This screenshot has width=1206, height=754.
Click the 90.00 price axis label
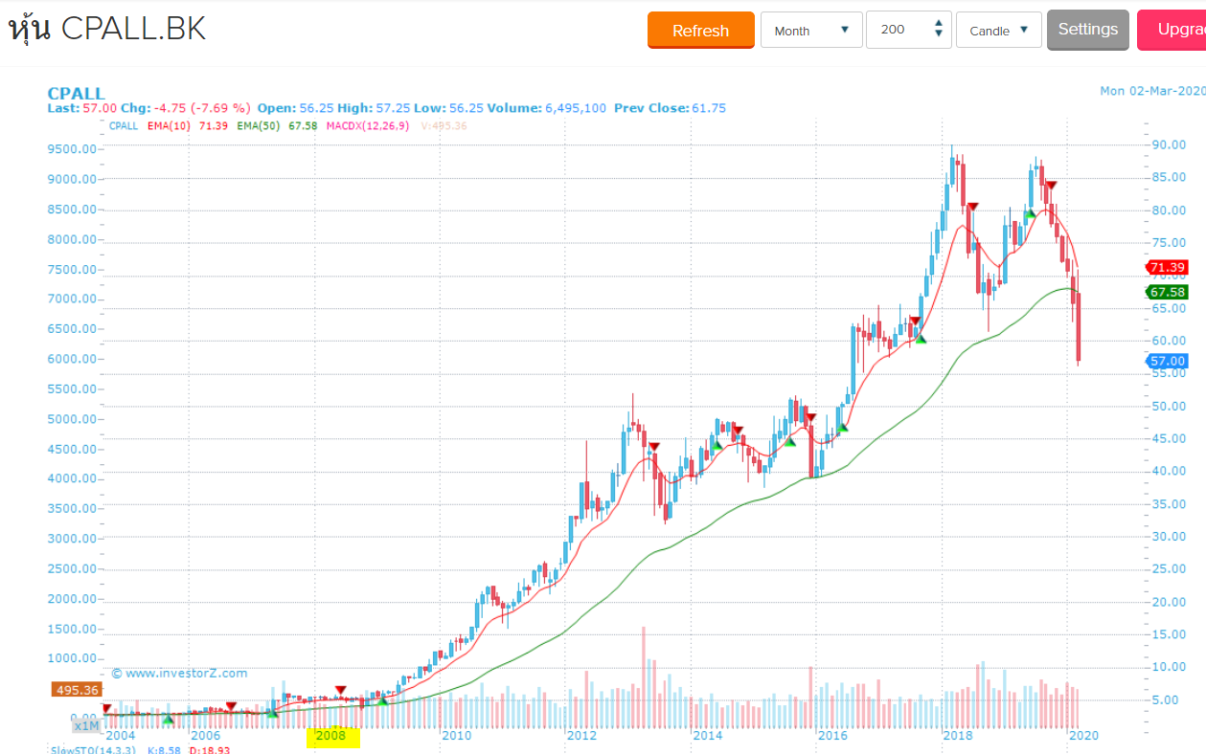point(1168,144)
